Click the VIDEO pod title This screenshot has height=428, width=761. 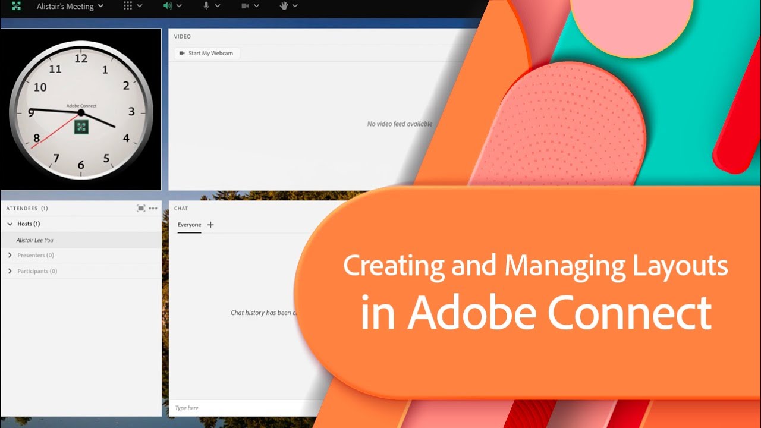click(183, 37)
